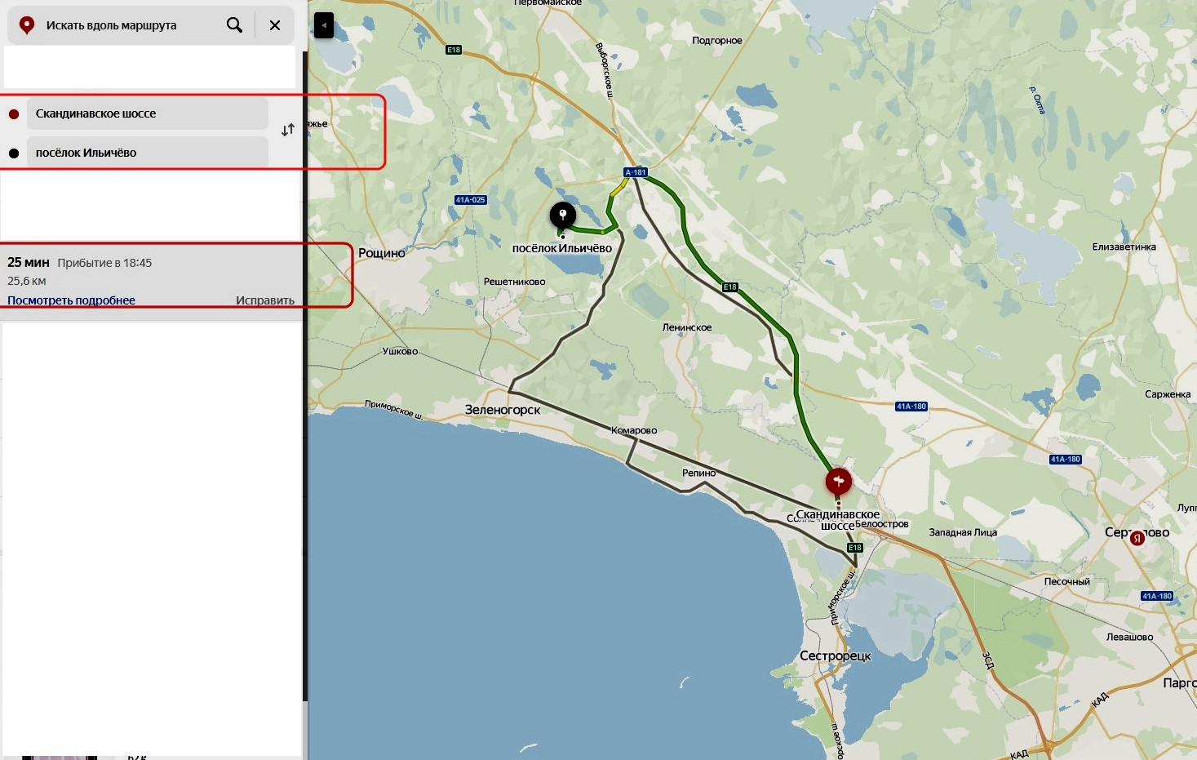Viewport: 1197px width, 760px height.
Task: Select the Сестрорецк city label on map
Action: click(835, 656)
